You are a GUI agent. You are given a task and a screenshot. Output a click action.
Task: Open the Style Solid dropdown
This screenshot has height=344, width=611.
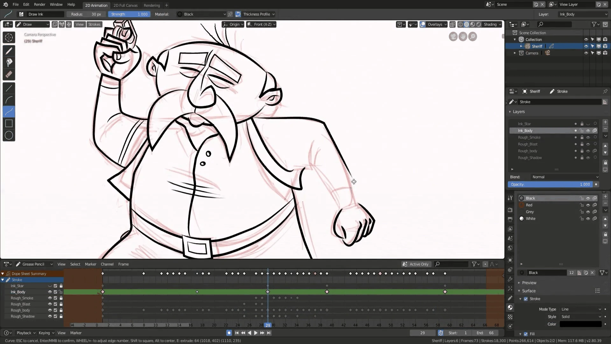click(581, 317)
